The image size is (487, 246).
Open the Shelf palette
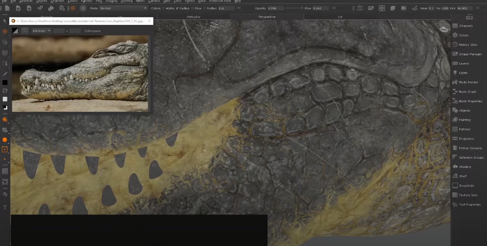coord(460,176)
